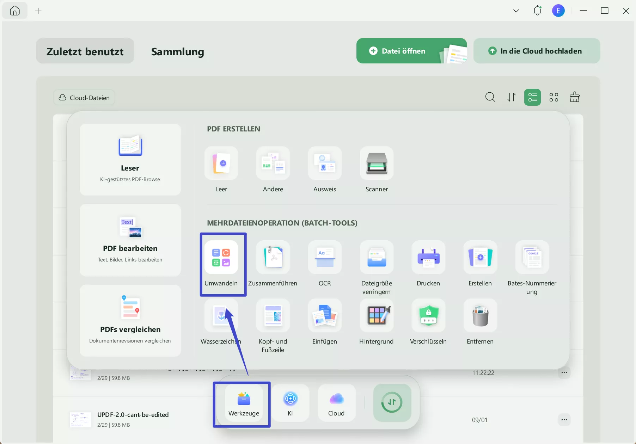Open the user account avatar E
Viewport: 636px width, 444px height.
click(558, 11)
